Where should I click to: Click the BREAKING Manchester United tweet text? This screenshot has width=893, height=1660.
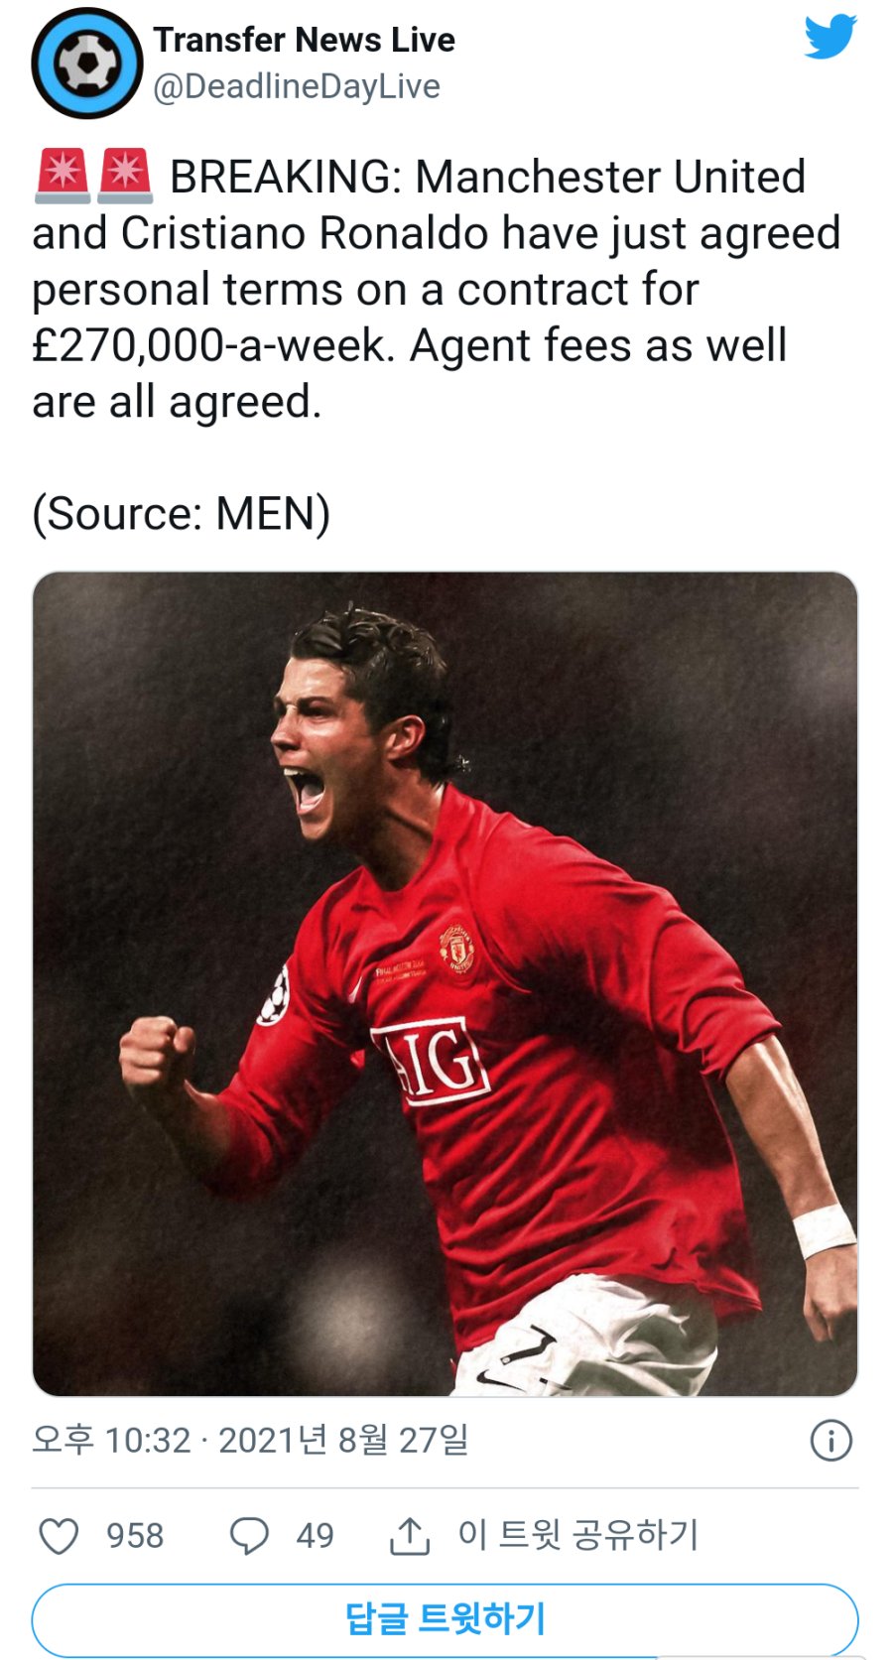pos(437,289)
